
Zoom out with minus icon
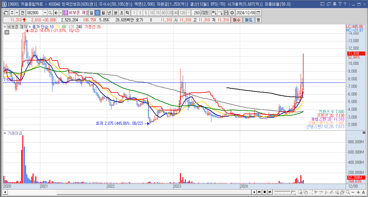point(353,192)
